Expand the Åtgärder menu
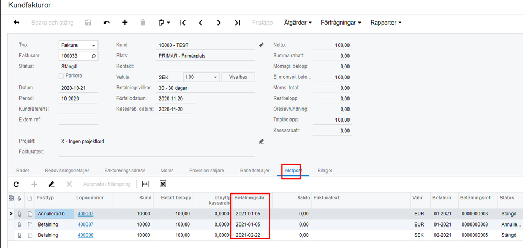The width and height of the screenshot is (523, 248). tap(298, 23)
